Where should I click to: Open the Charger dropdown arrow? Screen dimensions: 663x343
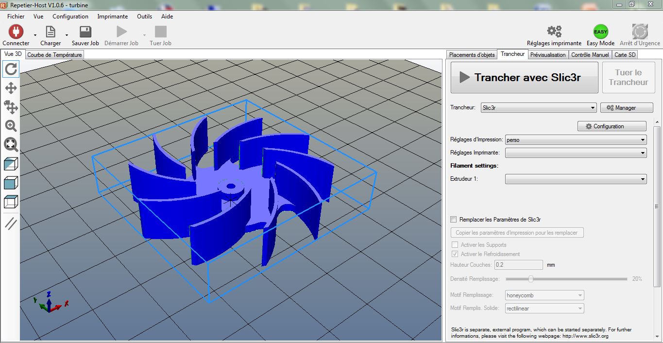(67, 35)
